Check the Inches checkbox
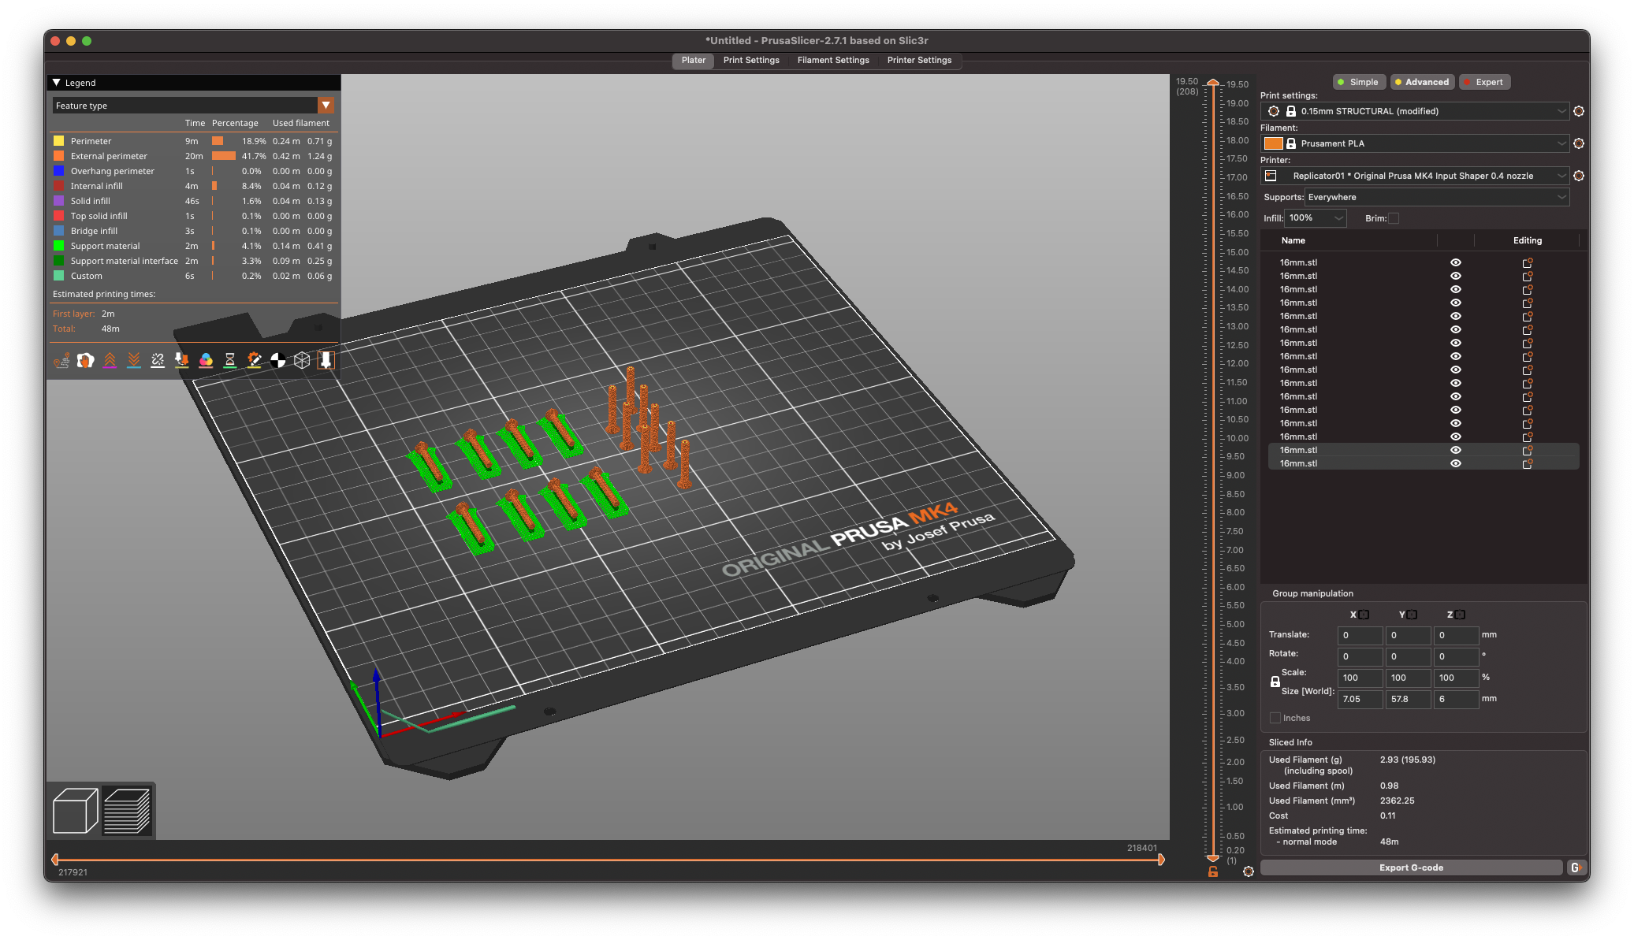1634x940 pixels. [1275, 718]
